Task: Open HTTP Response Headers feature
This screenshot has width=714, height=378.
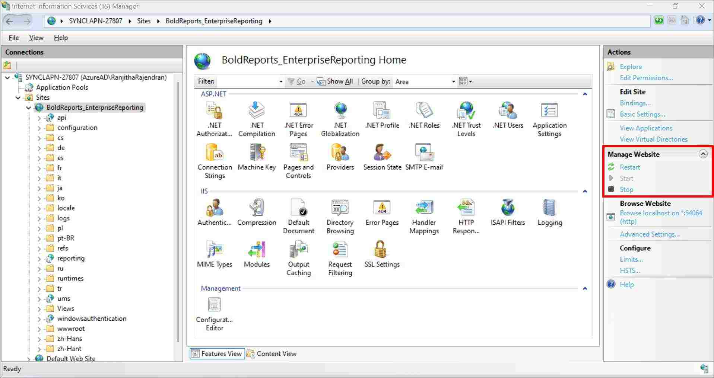Action: point(466,216)
